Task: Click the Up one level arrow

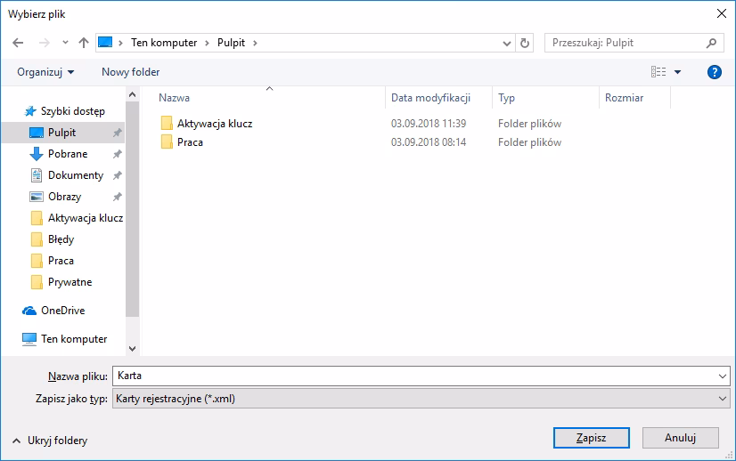Action: point(84,43)
